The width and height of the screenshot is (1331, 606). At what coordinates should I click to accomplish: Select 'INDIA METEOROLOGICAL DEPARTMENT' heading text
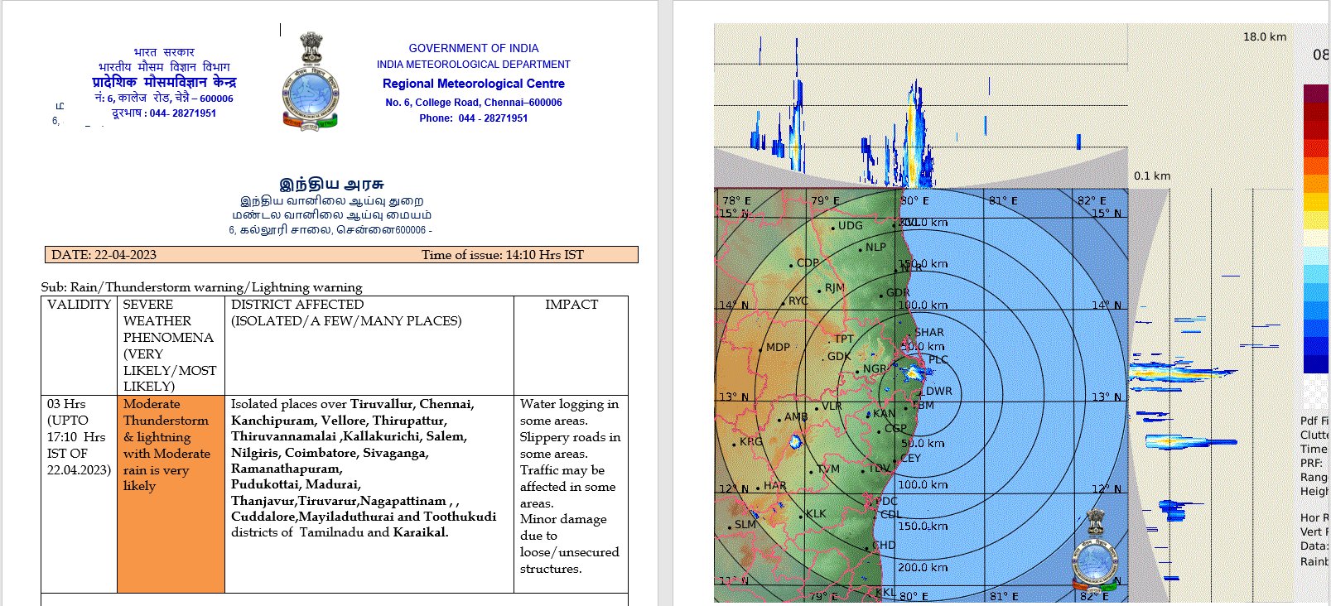click(474, 65)
